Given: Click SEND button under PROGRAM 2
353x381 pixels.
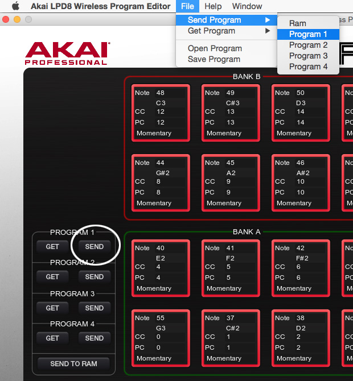Looking at the screenshot, I should [95, 277].
